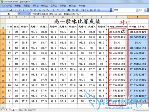Select row 8 header
This screenshot has width=149, height=112.
pyautogui.click(x=3, y=59)
